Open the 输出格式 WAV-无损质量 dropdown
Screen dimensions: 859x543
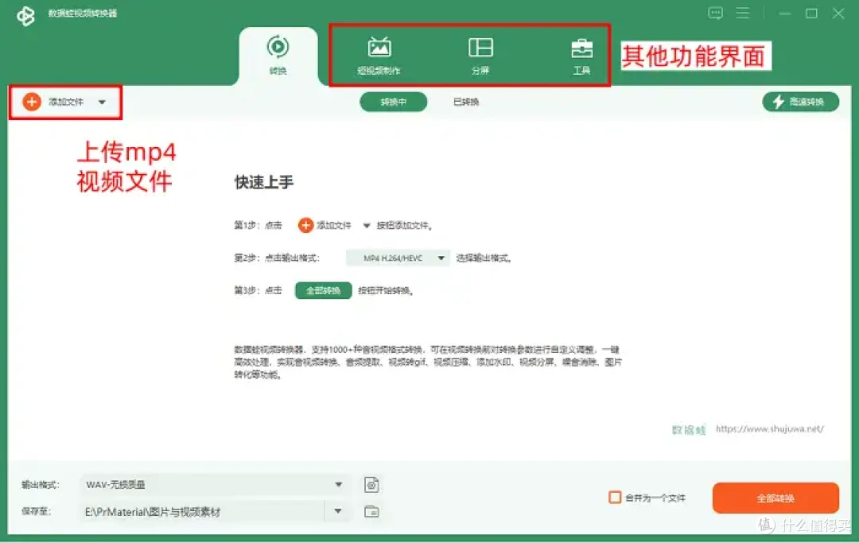[215, 484]
